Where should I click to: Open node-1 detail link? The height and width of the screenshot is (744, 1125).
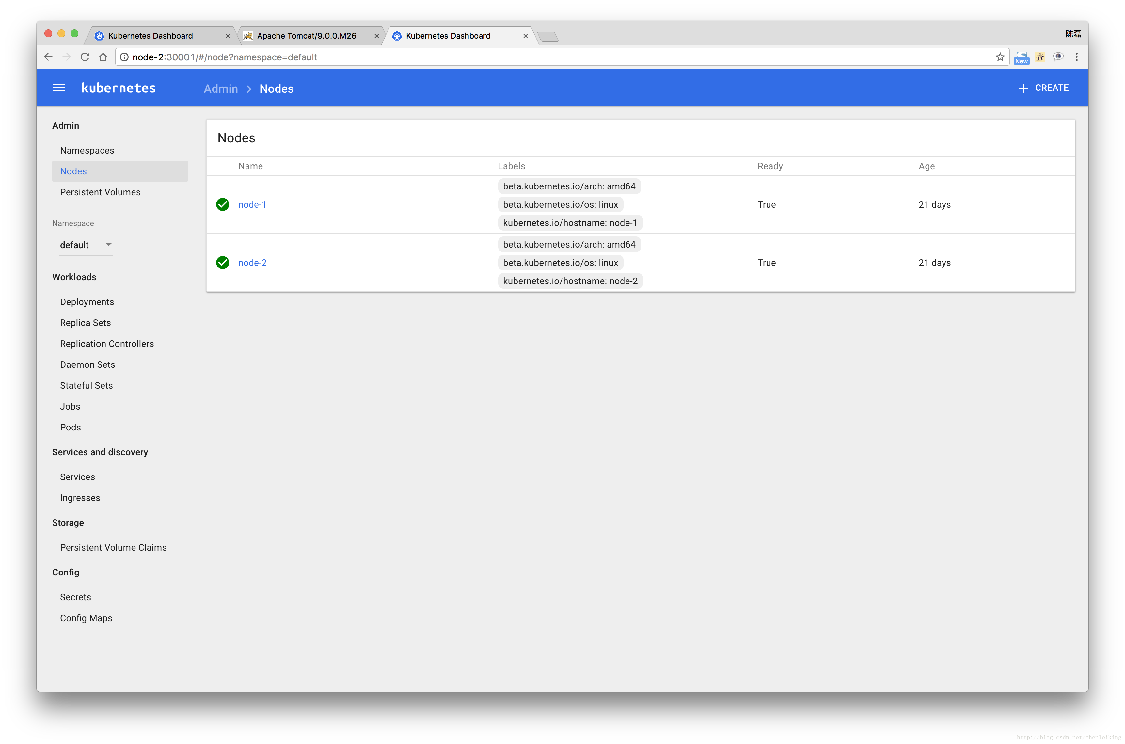tap(251, 204)
